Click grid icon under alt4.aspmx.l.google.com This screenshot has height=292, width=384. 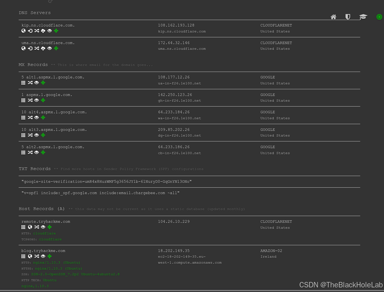23,118
